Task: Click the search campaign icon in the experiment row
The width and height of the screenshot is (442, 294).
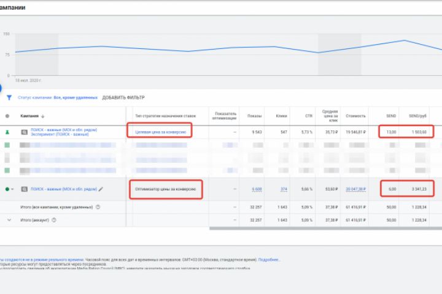Action: (x=25, y=132)
